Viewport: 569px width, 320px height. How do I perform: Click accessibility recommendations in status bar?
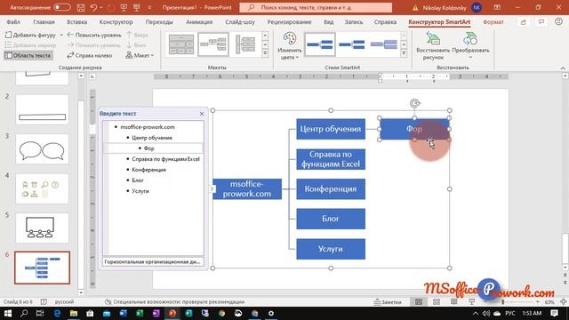tap(175, 302)
